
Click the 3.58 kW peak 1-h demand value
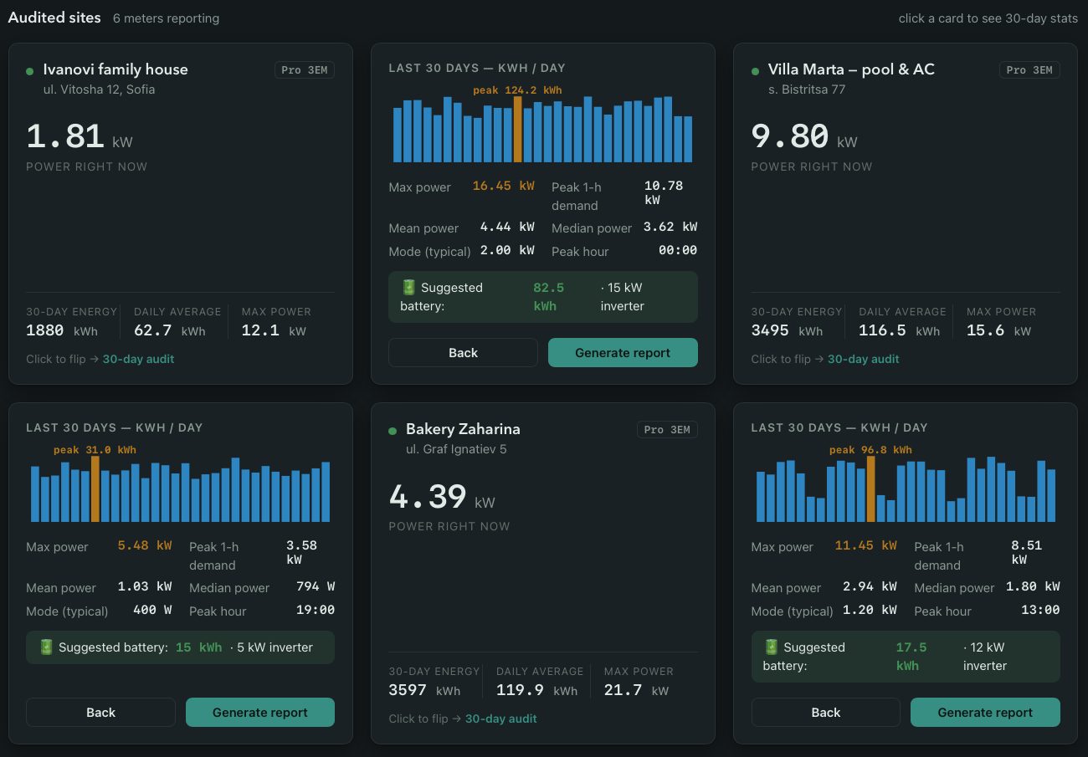coord(301,553)
